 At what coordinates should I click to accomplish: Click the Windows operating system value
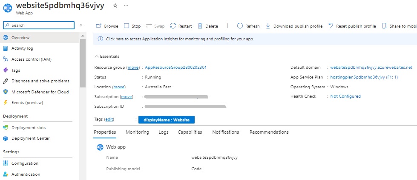(339, 87)
